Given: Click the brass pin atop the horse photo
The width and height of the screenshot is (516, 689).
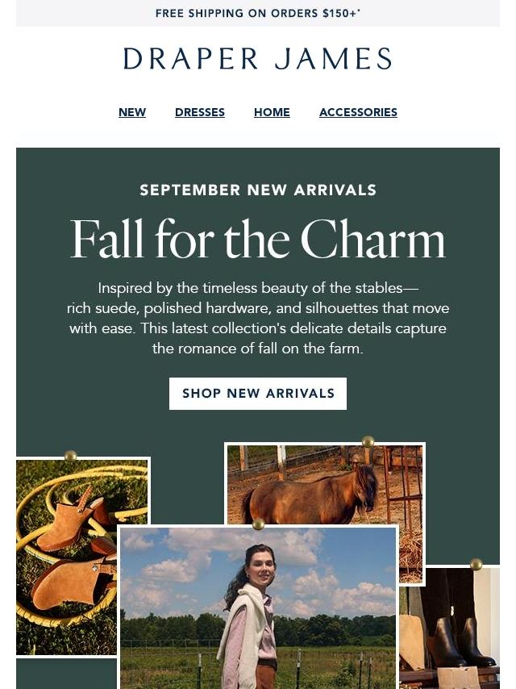Looking at the screenshot, I should click(368, 441).
